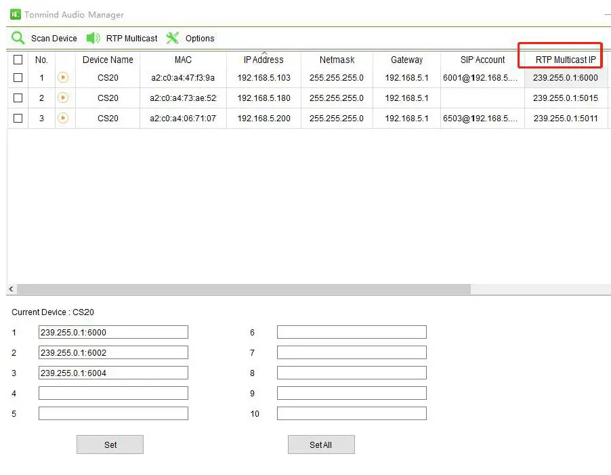The height and width of the screenshot is (475, 611).
Task: Click empty multicast address field 4
Action: tap(113, 393)
